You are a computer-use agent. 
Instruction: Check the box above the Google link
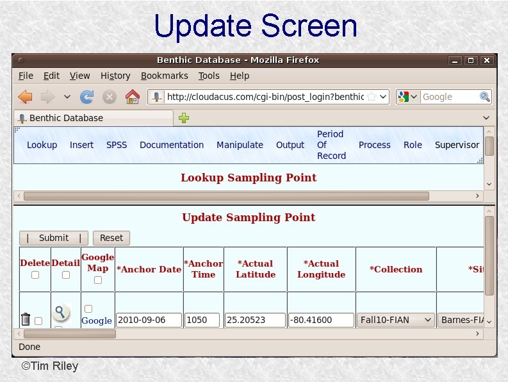coord(88,308)
